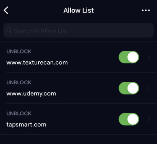This screenshot has width=157, height=144.
Task: Select the www.texturecan.com domain text
Action: pos(37,63)
